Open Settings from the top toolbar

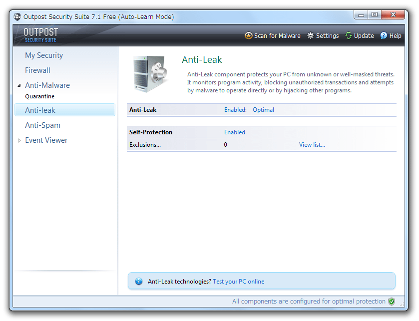327,35
